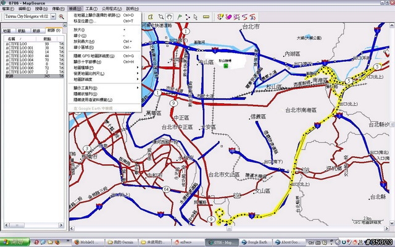Launch Firefox from the quick launch bar
The width and height of the screenshot is (395, 247).
(57, 242)
